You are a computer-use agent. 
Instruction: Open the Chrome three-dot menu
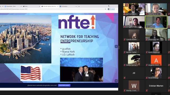point(117,9)
